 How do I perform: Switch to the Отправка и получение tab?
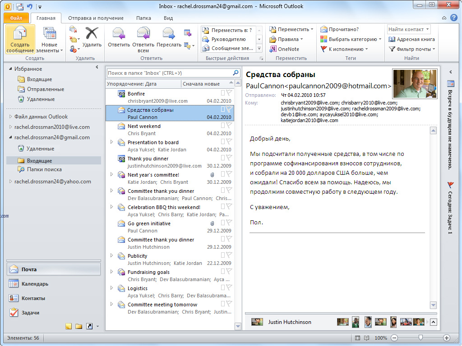[x=96, y=18]
